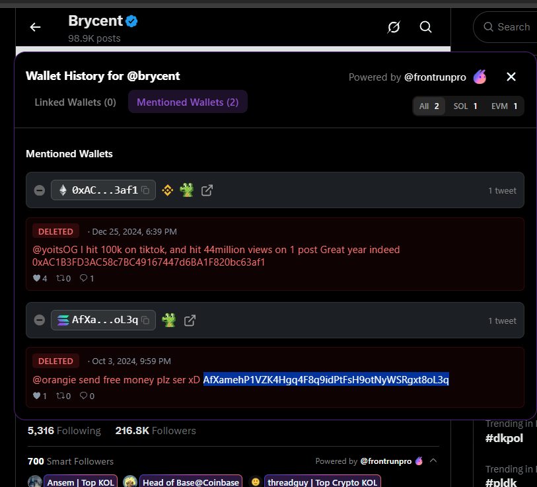Image resolution: width=537 pixels, height=487 pixels.
Task: Open the Linked Wallets (0) tab
Action: click(75, 102)
